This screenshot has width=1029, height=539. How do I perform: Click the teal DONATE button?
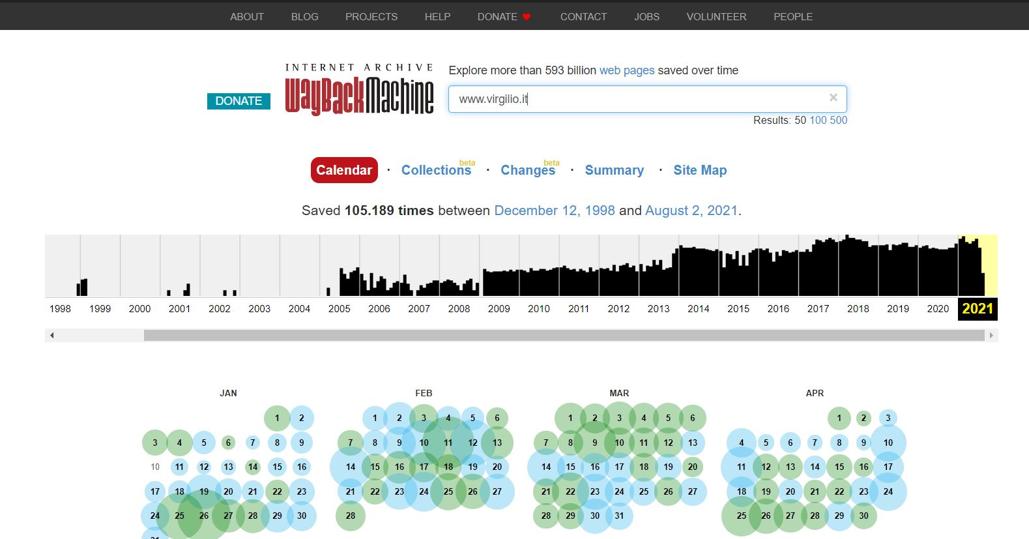click(239, 101)
